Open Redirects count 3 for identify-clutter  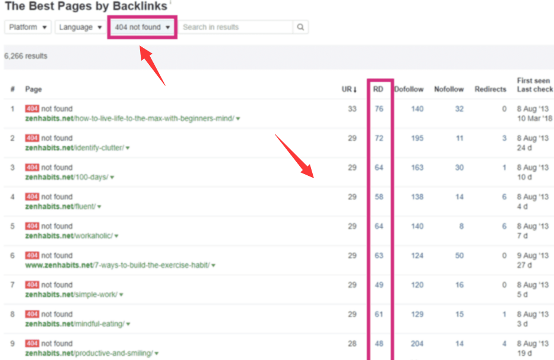504,138
